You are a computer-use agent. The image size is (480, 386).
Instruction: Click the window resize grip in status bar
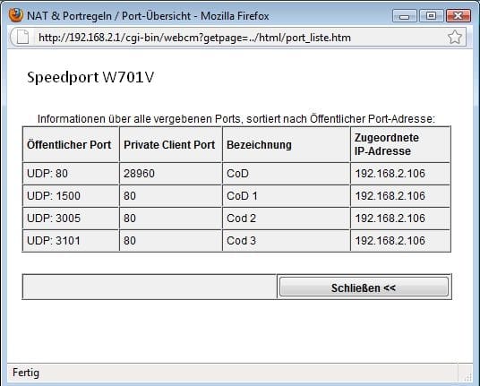pyautogui.click(x=468, y=377)
